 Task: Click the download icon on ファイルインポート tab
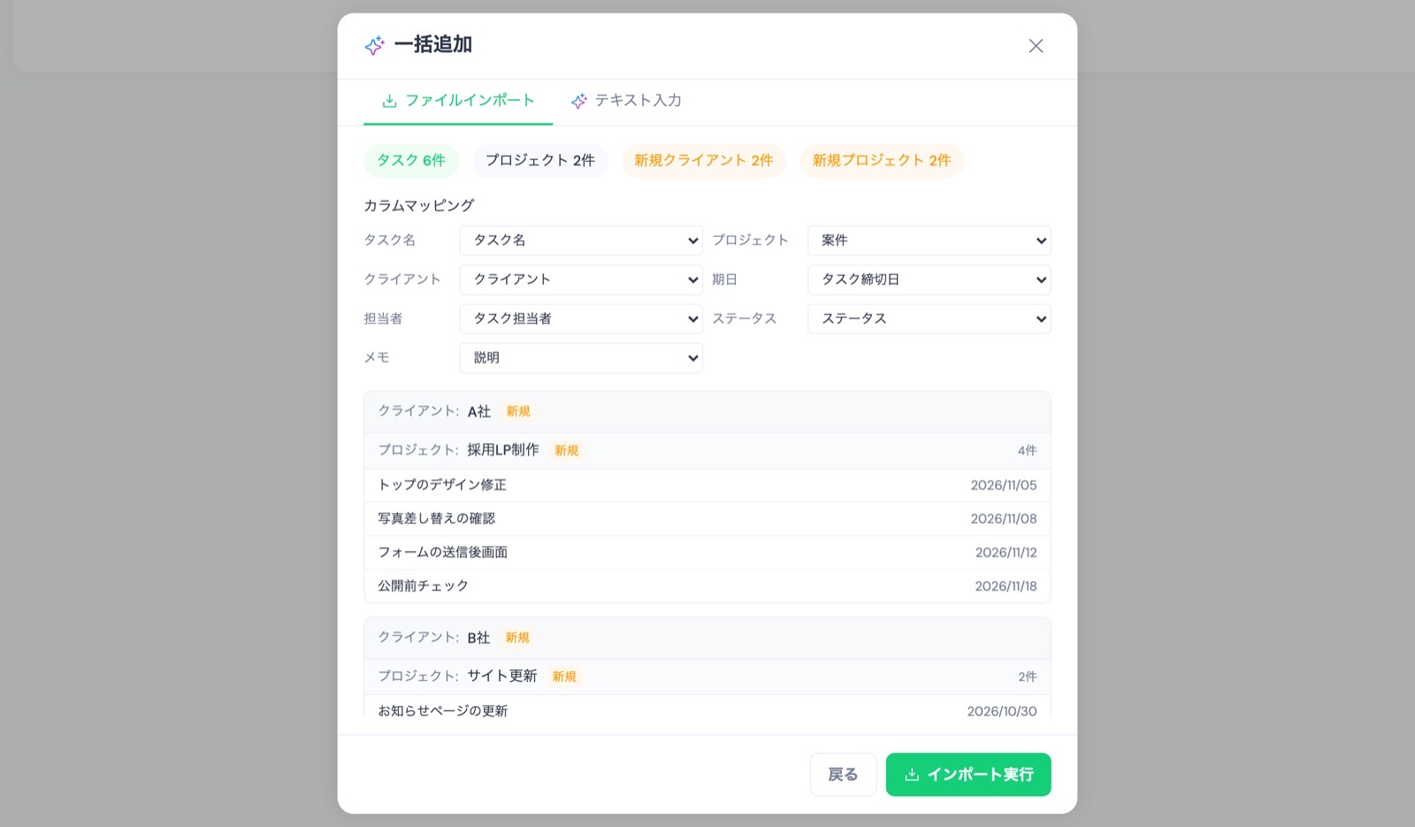(389, 101)
